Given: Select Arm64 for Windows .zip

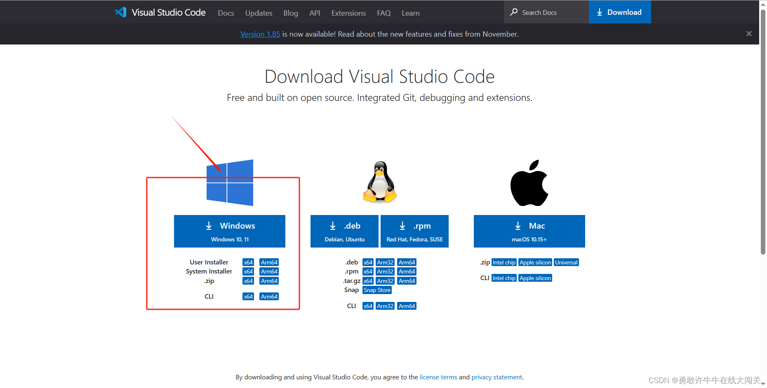Looking at the screenshot, I should click(269, 281).
